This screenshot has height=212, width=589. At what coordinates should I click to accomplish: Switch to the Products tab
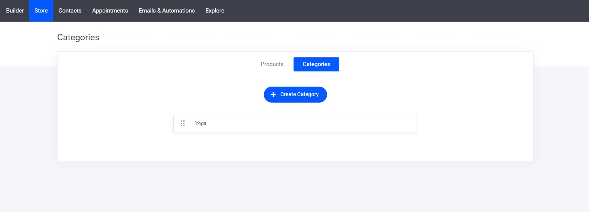coord(272,64)
